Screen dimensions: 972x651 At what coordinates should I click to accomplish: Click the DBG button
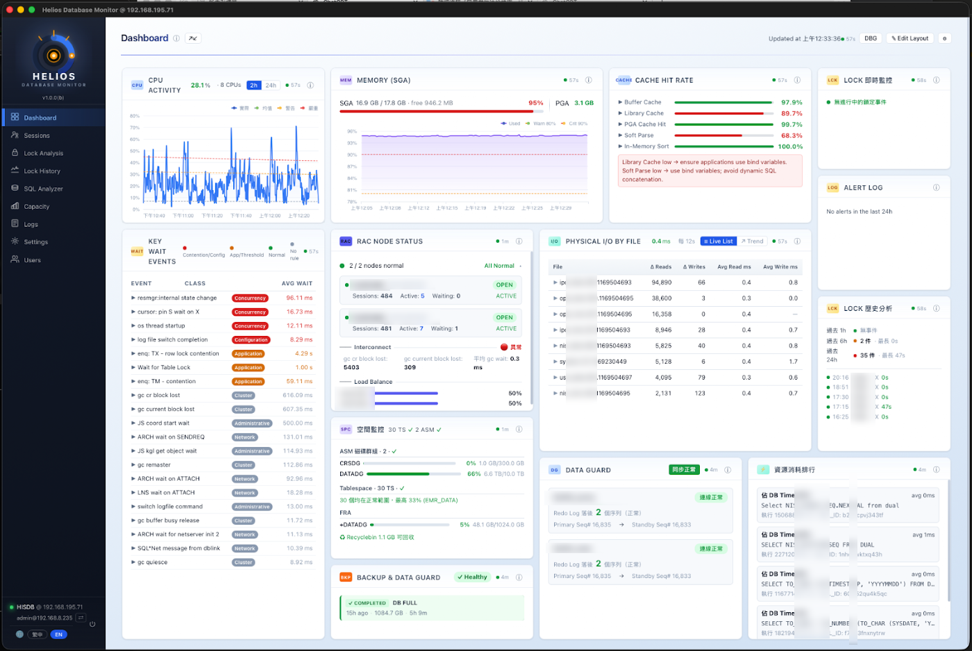(871, 38)
